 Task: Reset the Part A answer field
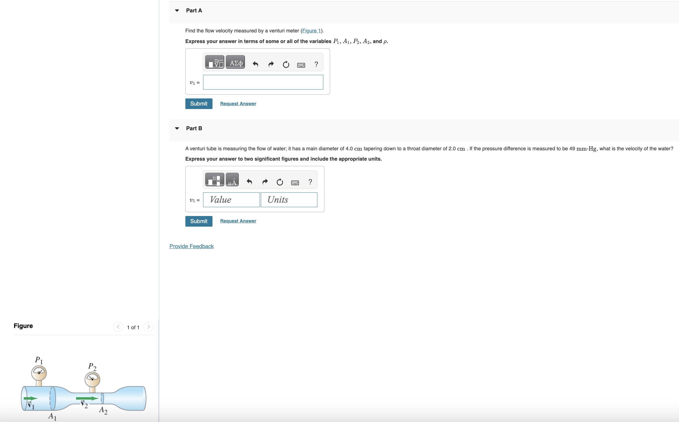click(x=285, y=64)
